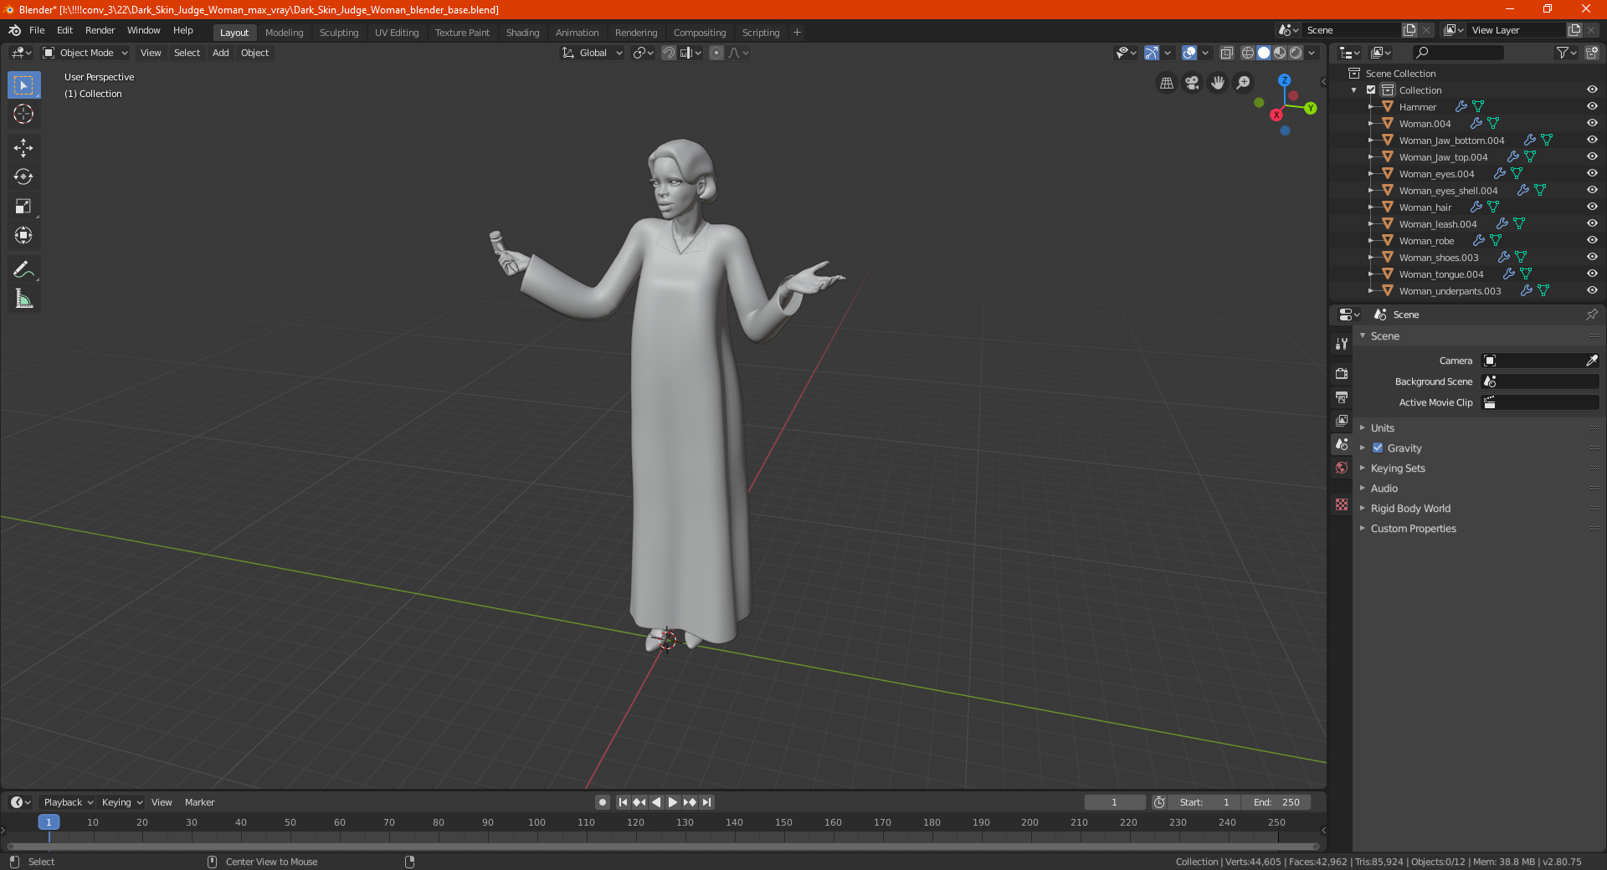Click the End frame field

click(x=1277, y=802)
